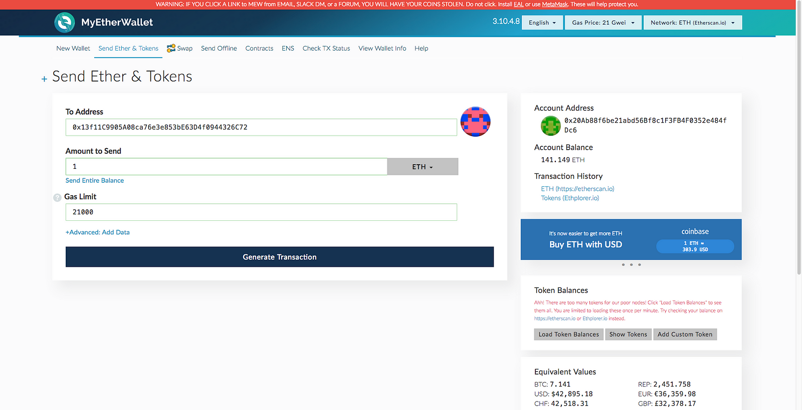Click the 141.149 ETH balance value

tap(563, 160)
